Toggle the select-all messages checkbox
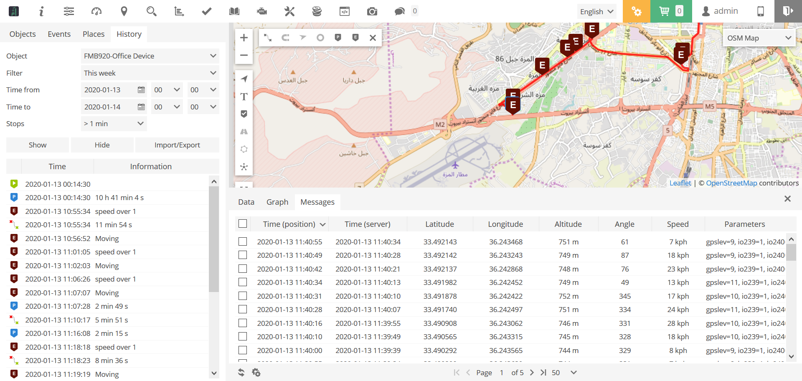The image size is (802, 381). [243, 224]
